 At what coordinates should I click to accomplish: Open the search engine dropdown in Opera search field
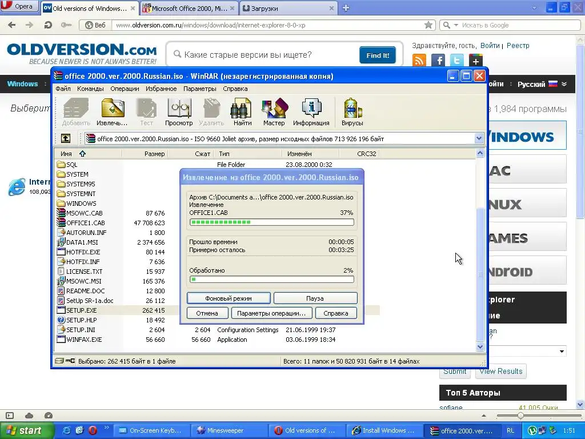(456, 25)
